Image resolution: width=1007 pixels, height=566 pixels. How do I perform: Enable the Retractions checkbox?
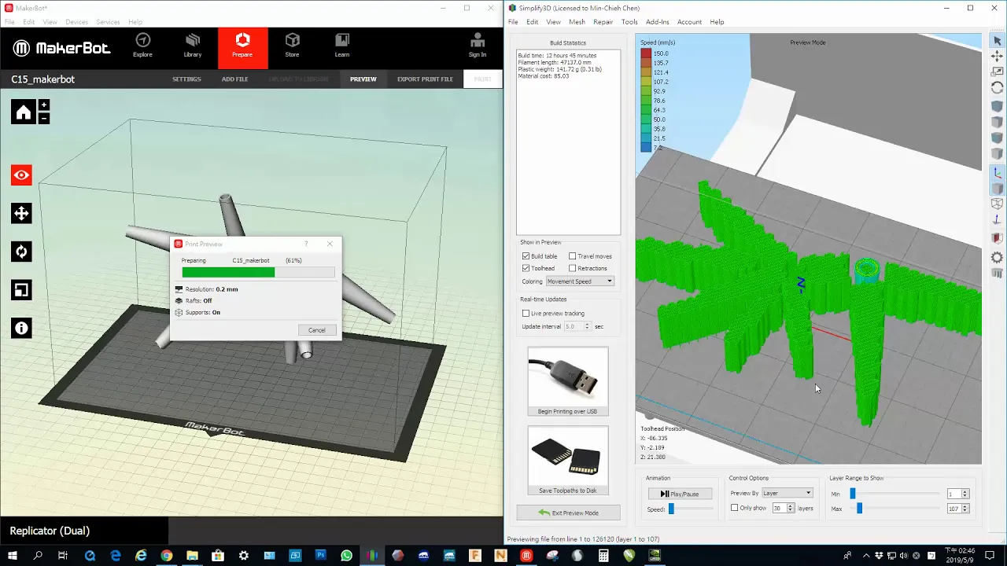tap(573, 268)
